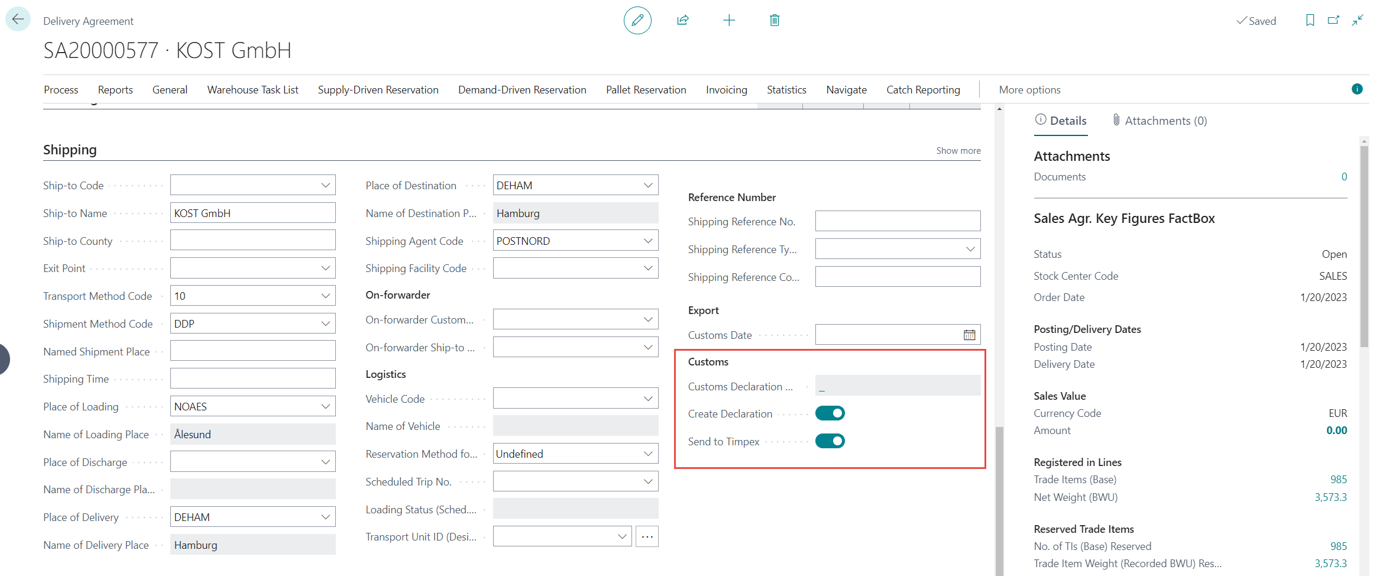The height and width of the screenshot is (576, 1396).
Task: Disable the Send to Timpex switch
Action: pos(830,441)
